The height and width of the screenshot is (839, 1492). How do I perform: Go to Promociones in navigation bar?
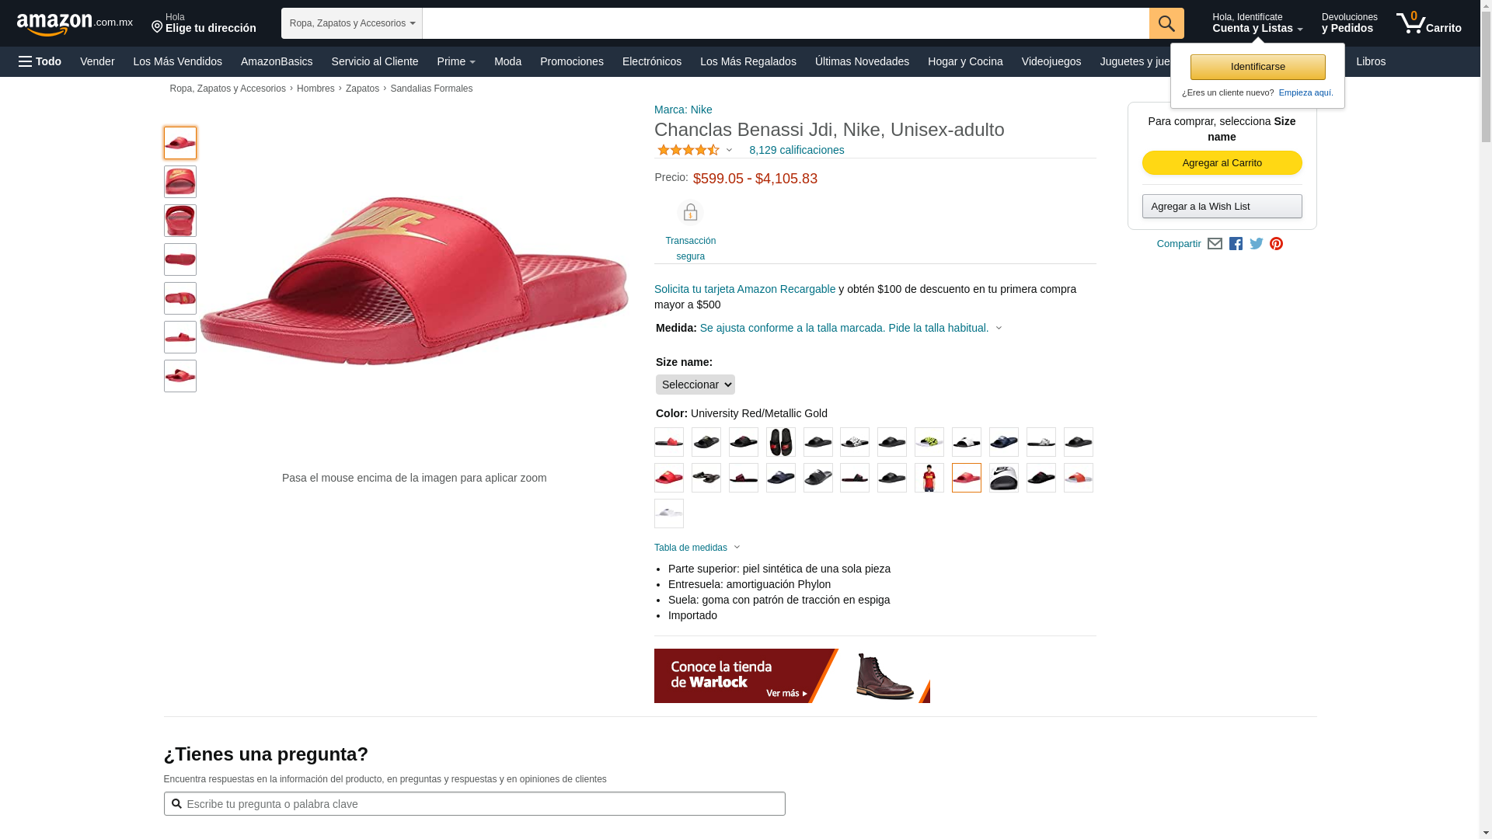[x=571, y=61]
